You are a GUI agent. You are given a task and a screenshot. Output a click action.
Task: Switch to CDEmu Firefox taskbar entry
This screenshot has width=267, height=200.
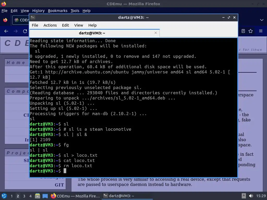click(x=75, y=196)
